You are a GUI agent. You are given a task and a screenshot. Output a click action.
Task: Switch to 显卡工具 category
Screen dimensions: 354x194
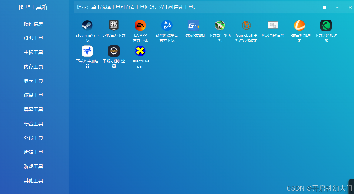[33, 81]
